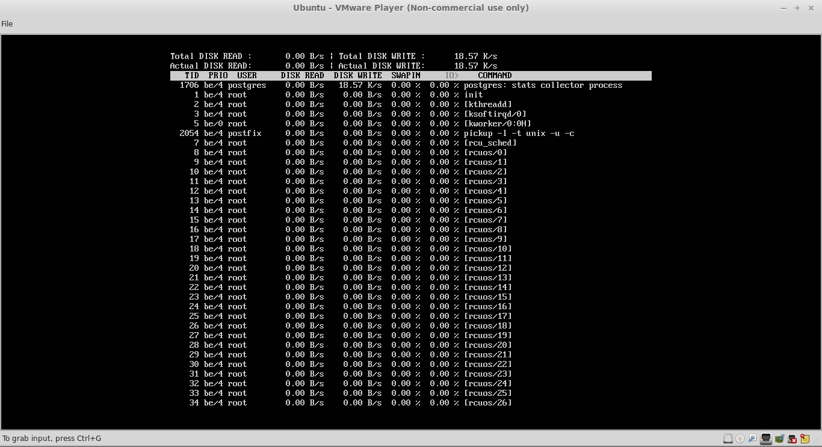Click the '[rcuos/5]' process entry

486,201
